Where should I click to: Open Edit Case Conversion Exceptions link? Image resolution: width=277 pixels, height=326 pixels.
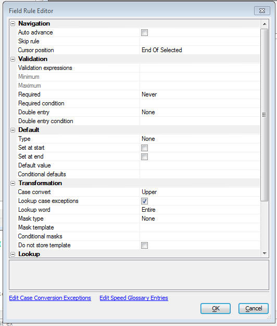[50, 298]
